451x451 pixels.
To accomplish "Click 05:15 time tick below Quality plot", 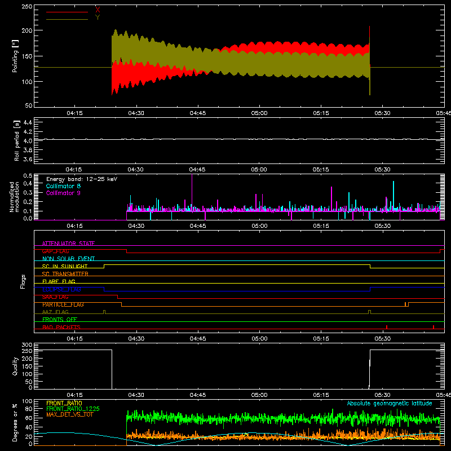I will [321, 395].
